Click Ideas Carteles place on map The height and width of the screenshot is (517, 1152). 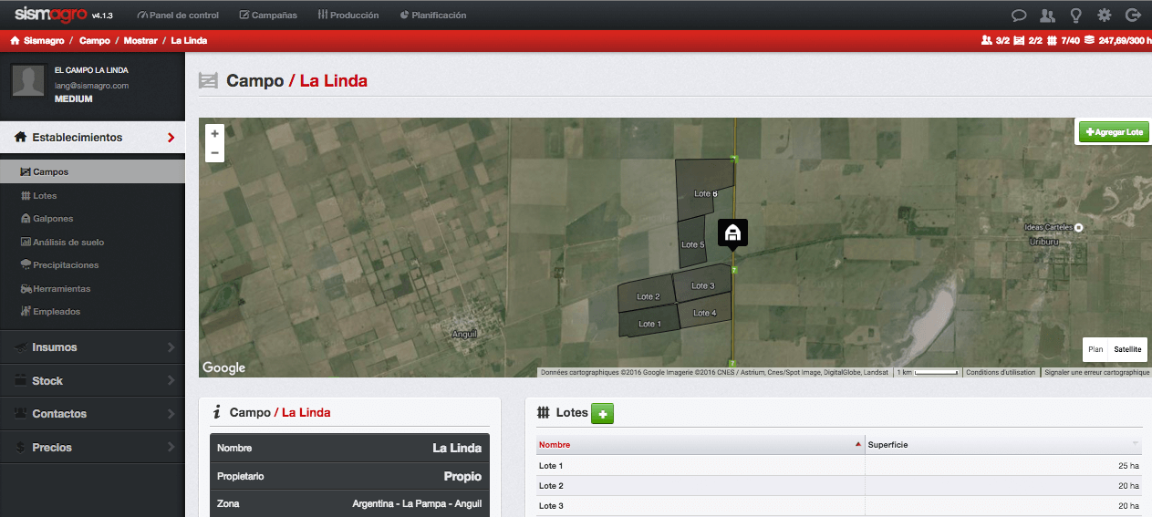point(1053,227)
